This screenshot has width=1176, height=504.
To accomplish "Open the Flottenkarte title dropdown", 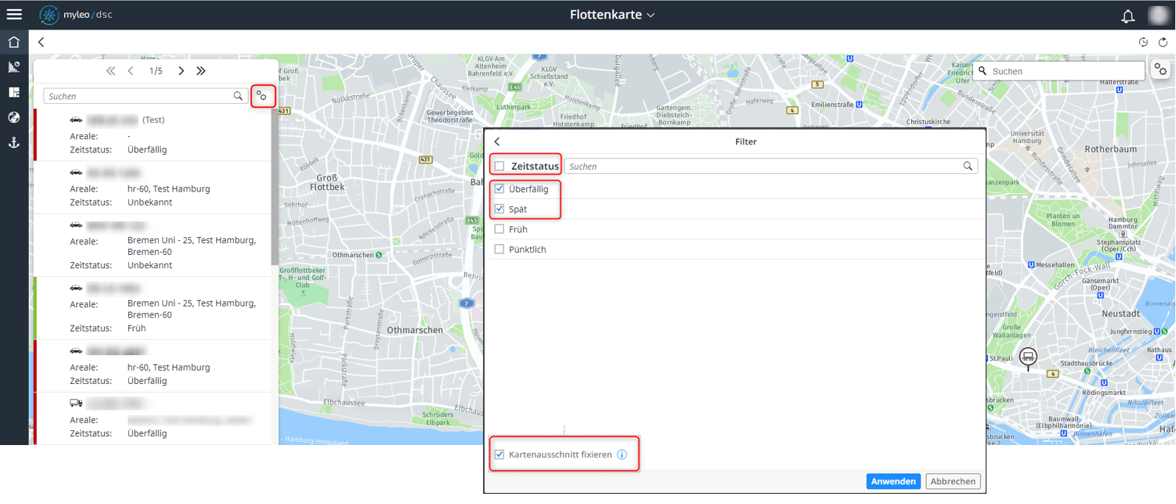I will pyautogui.click(x=612, y=15).
